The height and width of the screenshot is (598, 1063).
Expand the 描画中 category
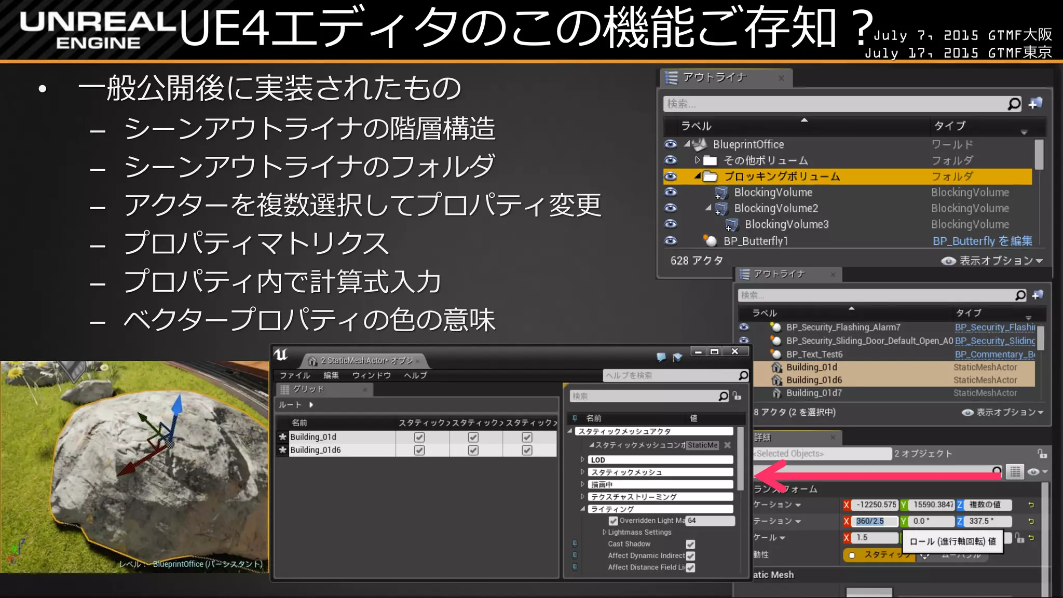click(x=582, y=484)
